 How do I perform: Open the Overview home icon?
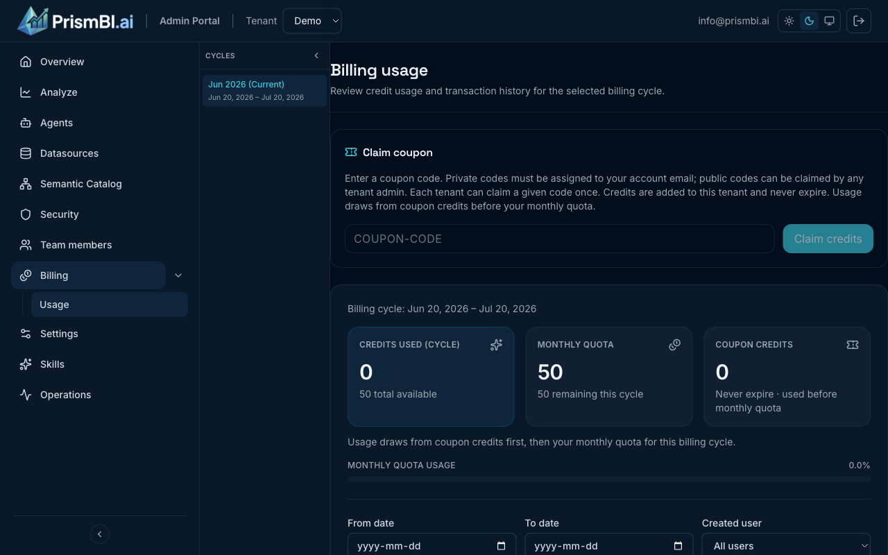point(26,62)
